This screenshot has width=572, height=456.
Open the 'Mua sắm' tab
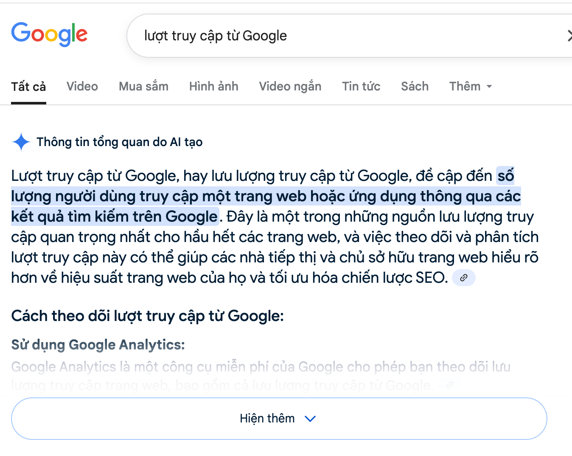143,87
